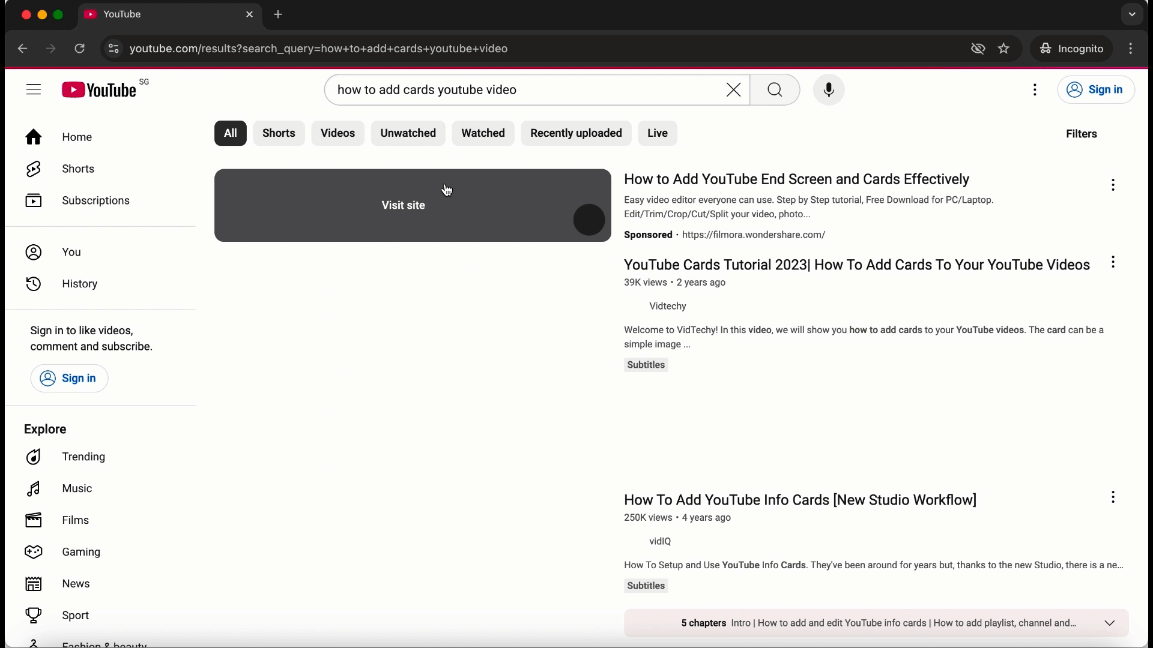The height and width of the screenshot is (648, 1153).
Task: Click inside the search text field
Action: [x=522, y=90]
